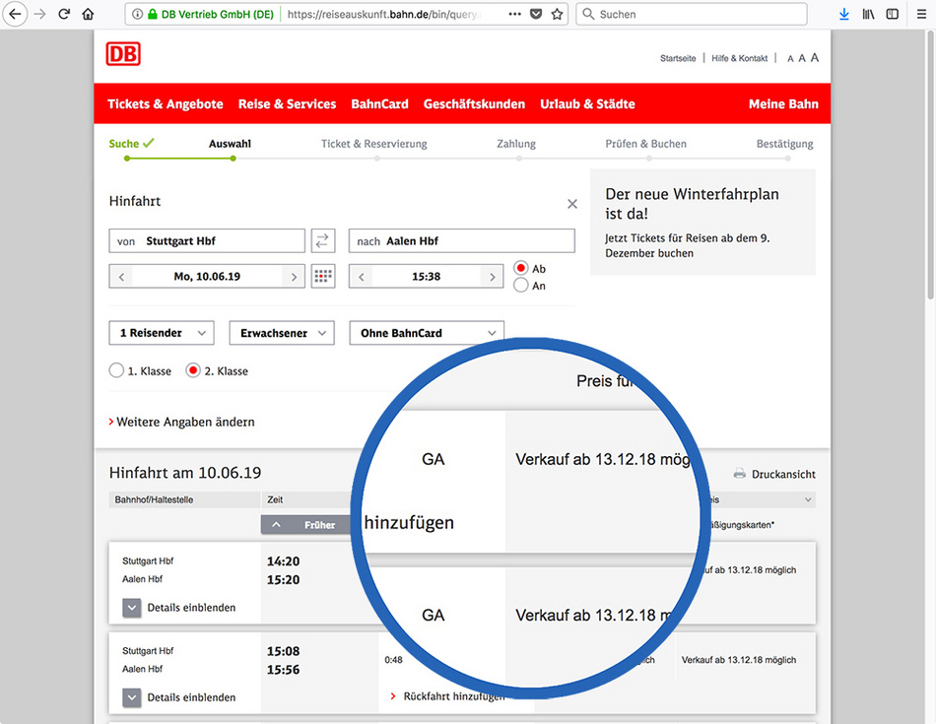Click the Startseite link

pyautogui.click(x=678, y=58)
